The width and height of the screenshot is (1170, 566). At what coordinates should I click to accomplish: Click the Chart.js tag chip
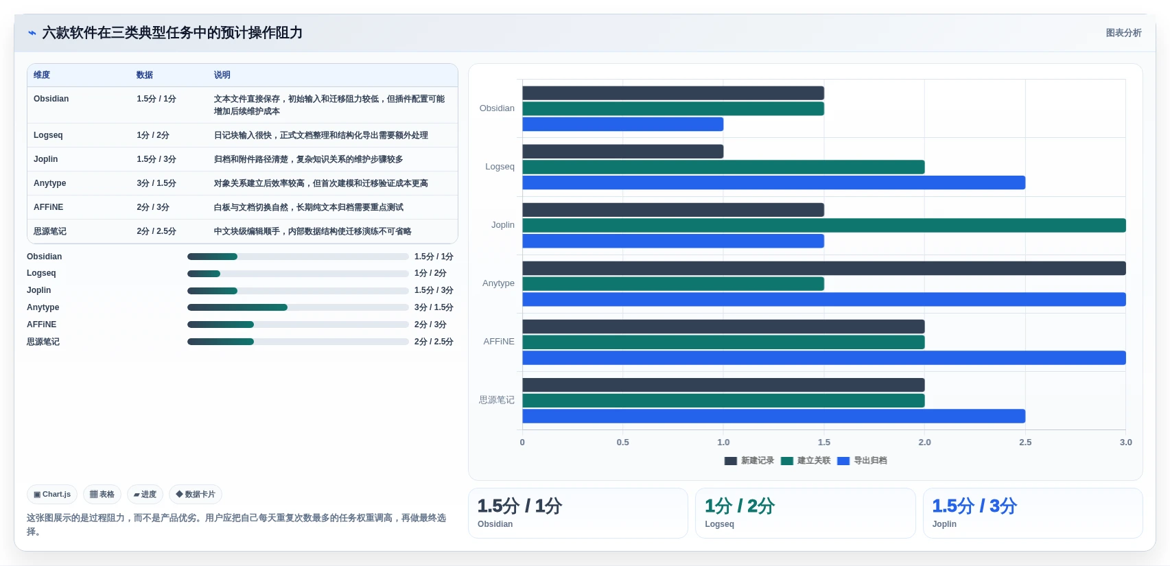[52, 494]
